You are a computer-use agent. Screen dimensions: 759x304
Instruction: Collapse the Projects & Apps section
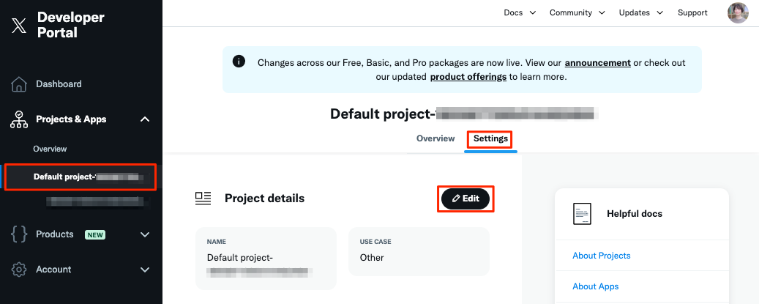pyautogui.click(x=145, y=119)
